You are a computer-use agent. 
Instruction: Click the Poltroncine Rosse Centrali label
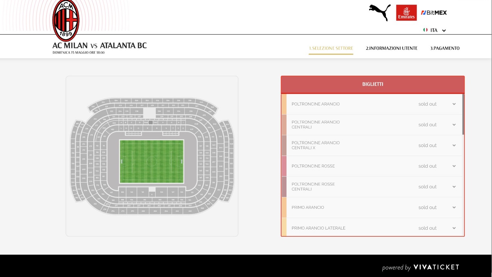pos(313,187)
